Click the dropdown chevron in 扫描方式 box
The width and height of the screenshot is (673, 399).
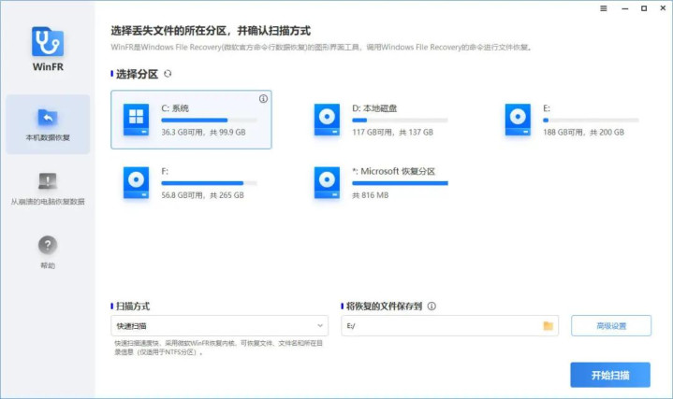(x=320, y=326)
